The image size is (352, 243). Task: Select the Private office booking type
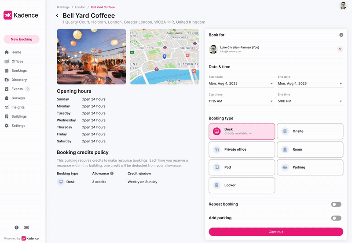(242, 149)
